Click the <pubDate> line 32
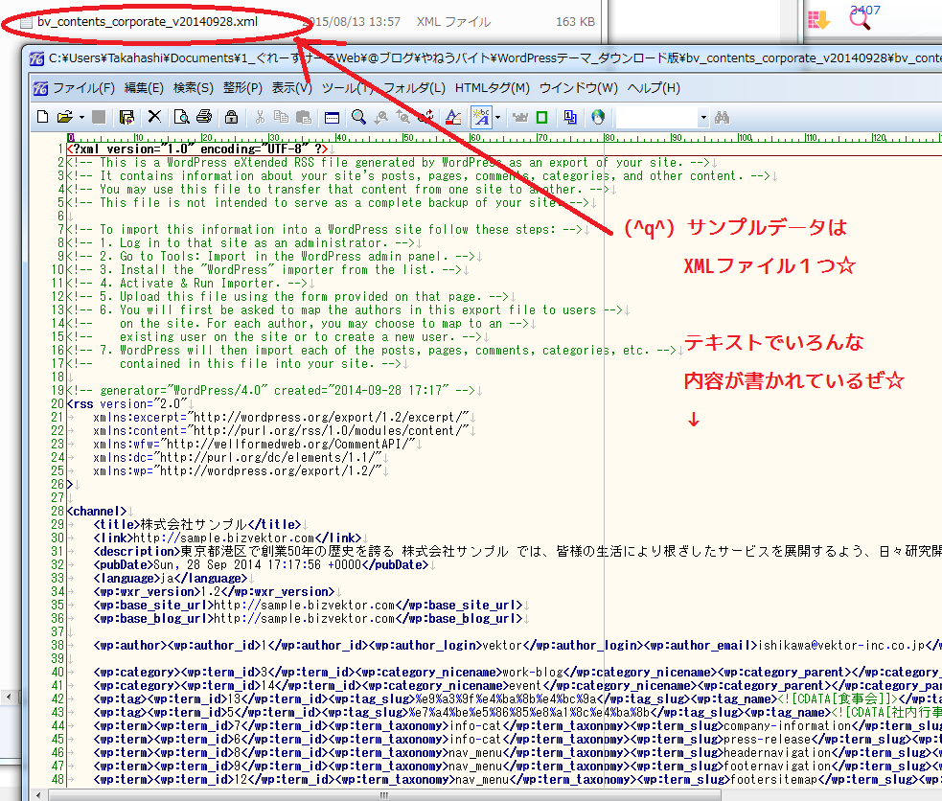The image size is (942, 801). pyautogui.click(x=261, y=565)
